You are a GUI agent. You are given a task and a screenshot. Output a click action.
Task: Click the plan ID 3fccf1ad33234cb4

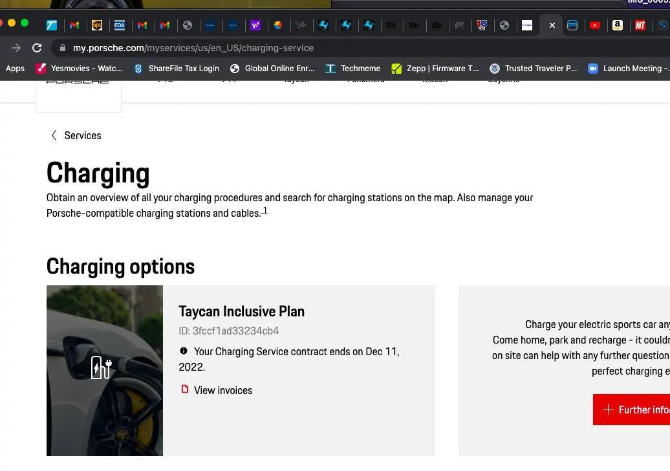tap(228, 331)
